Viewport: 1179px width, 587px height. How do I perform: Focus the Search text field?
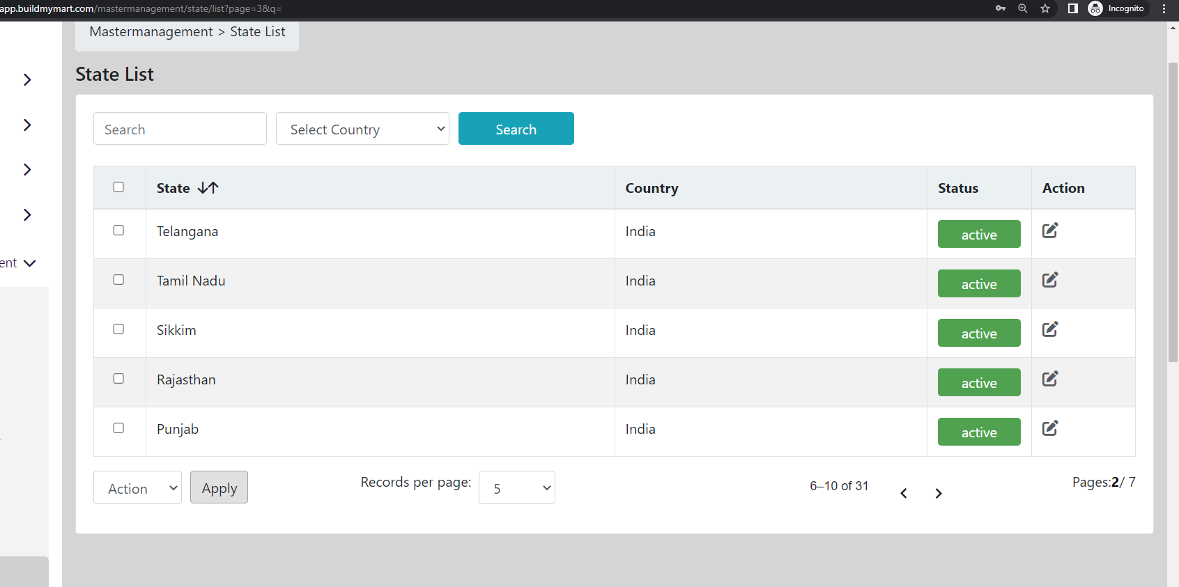coord(180,129)
